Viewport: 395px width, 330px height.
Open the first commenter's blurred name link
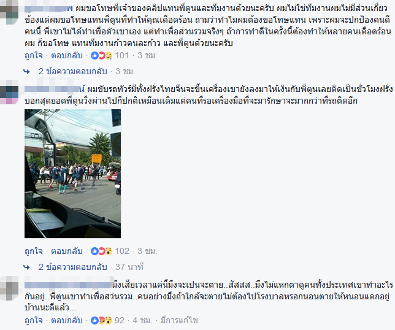[x=49, y=9]
